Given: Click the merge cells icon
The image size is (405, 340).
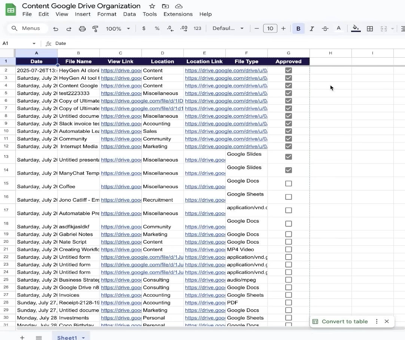Looking at the screenshot, I should pos(384,29).
